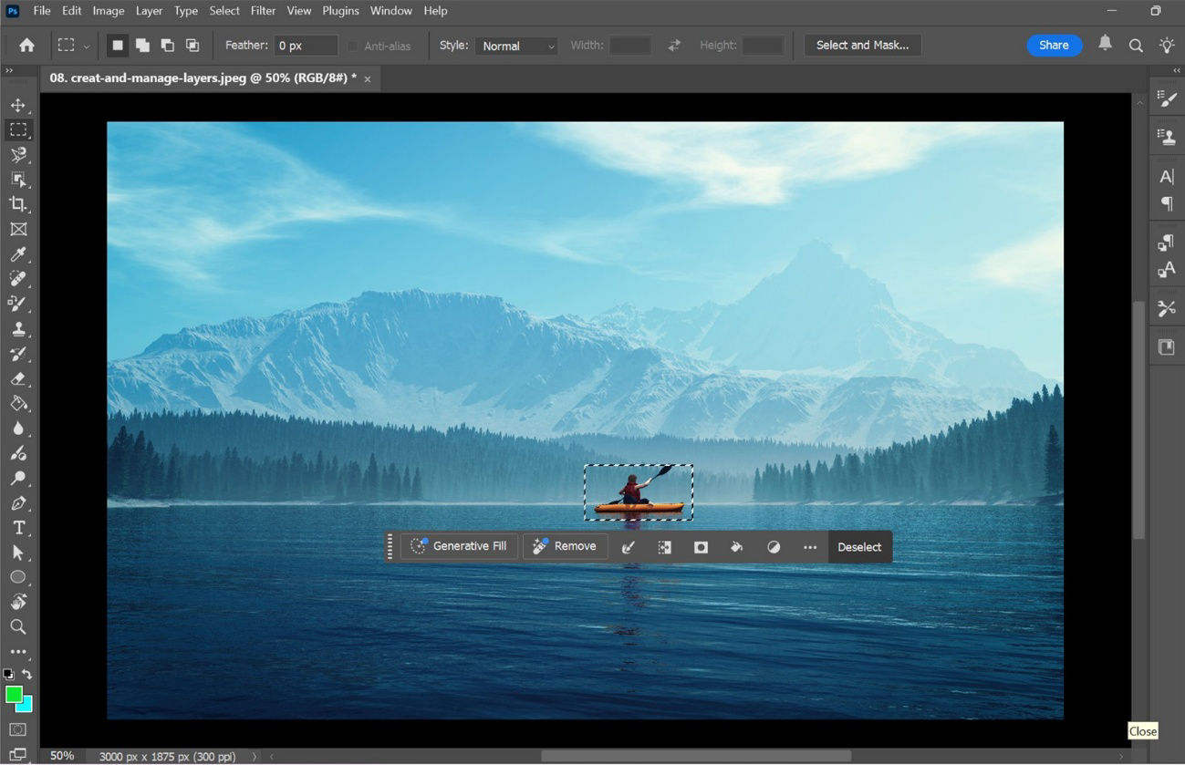The height and width of the screenshot is (765, 1185).
Task: Select the Clone Stamp tool
Action: tap(18, 329)
